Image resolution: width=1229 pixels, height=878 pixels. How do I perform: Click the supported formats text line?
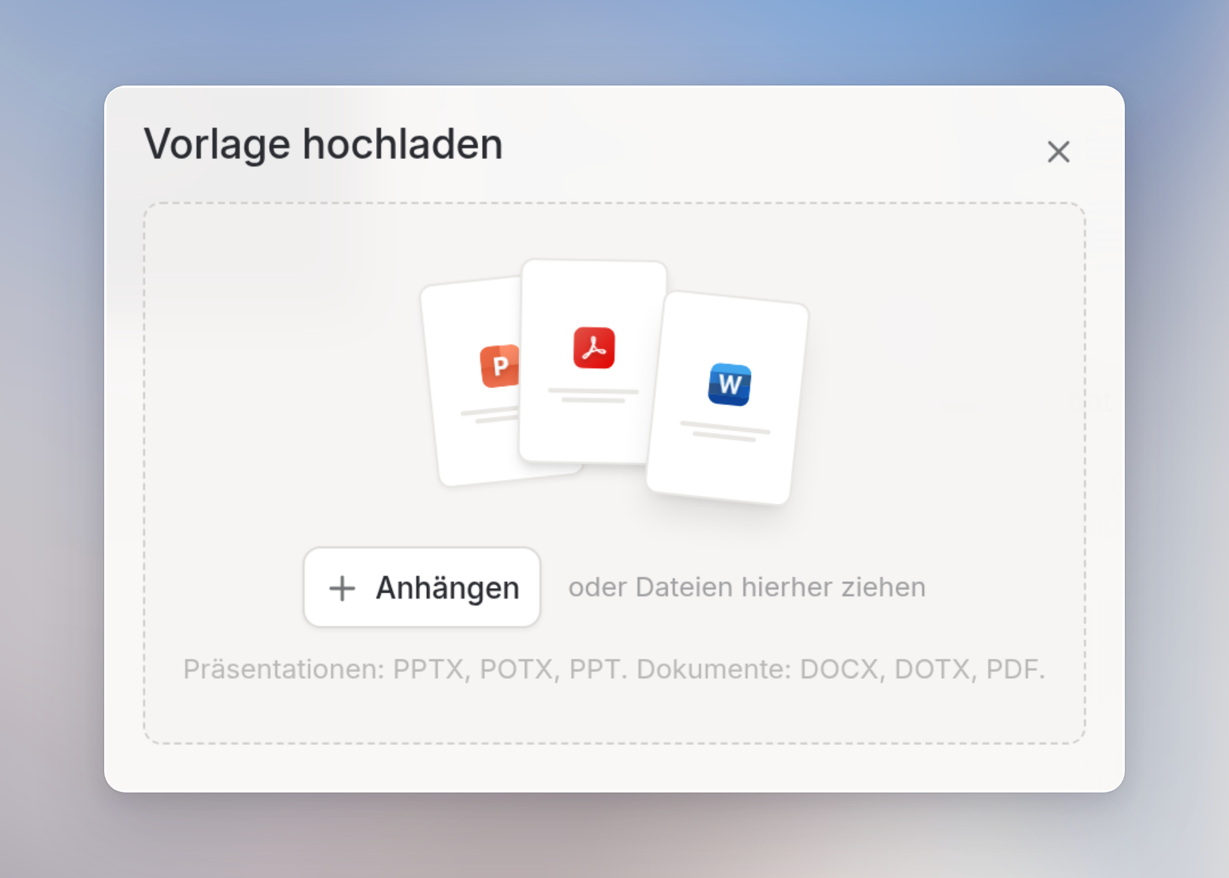click(614, 669)
